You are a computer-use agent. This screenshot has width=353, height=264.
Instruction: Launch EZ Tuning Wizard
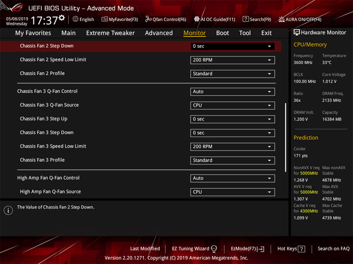click(x=194, y=249)
